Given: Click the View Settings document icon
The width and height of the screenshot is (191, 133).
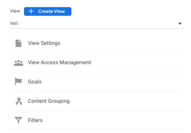Looking at the screenshot, I should pyautogui.click(x=19, y=43).
